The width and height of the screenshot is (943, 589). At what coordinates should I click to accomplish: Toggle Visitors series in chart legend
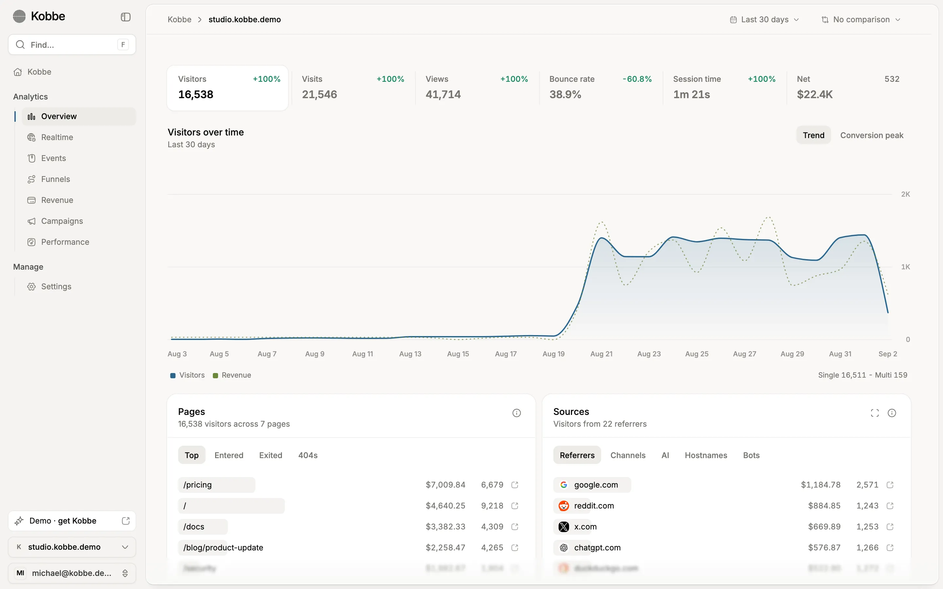click(187, 375)
